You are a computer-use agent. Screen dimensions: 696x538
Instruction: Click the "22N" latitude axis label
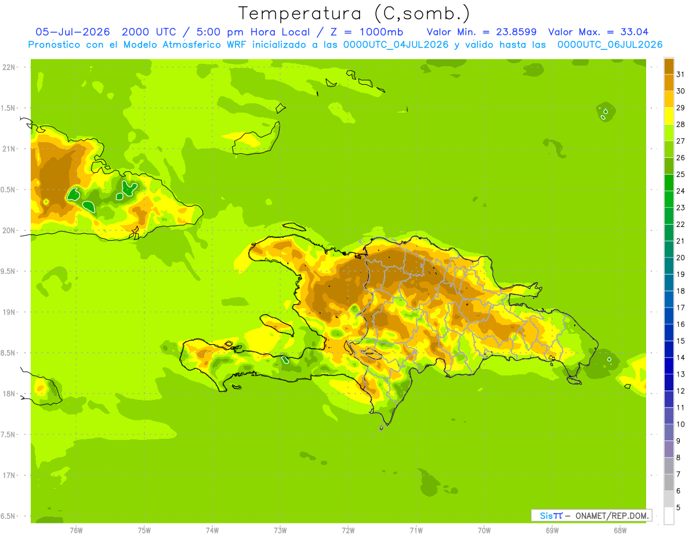coord(8,67)
